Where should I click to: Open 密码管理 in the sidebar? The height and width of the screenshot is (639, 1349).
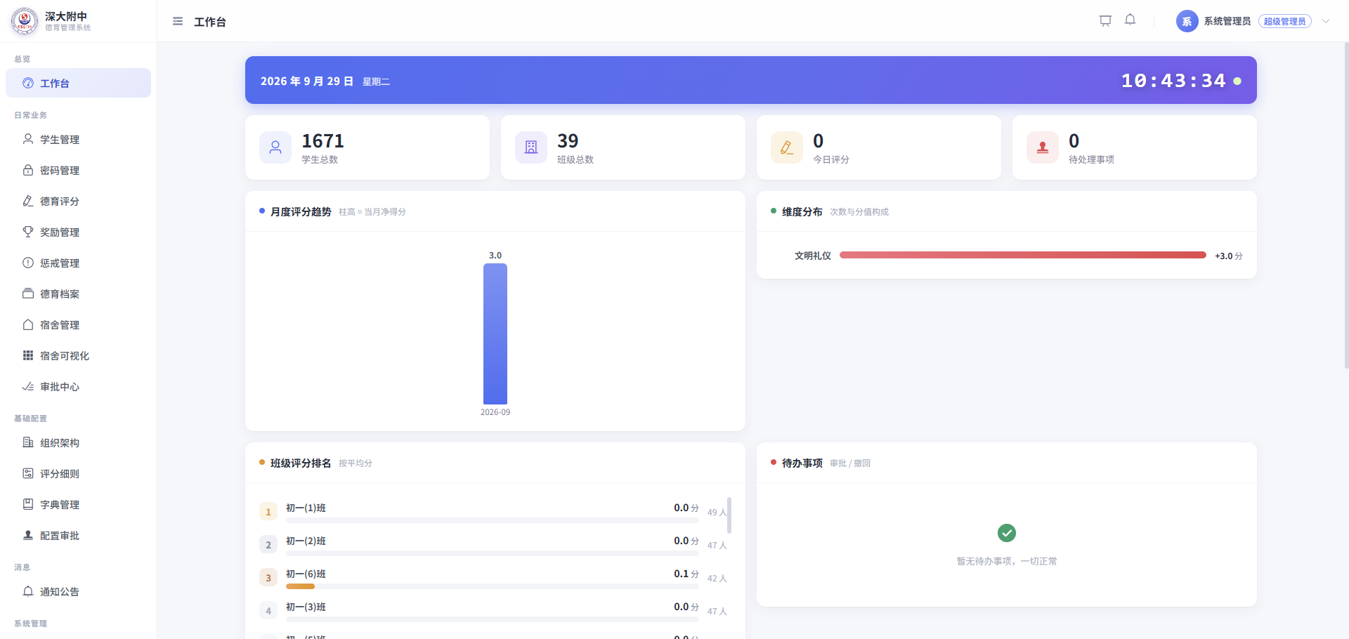(x=78, y=170)
